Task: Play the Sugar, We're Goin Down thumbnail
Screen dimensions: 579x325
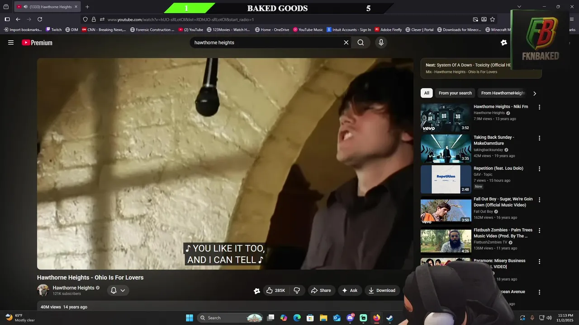Action: point(446,210)
